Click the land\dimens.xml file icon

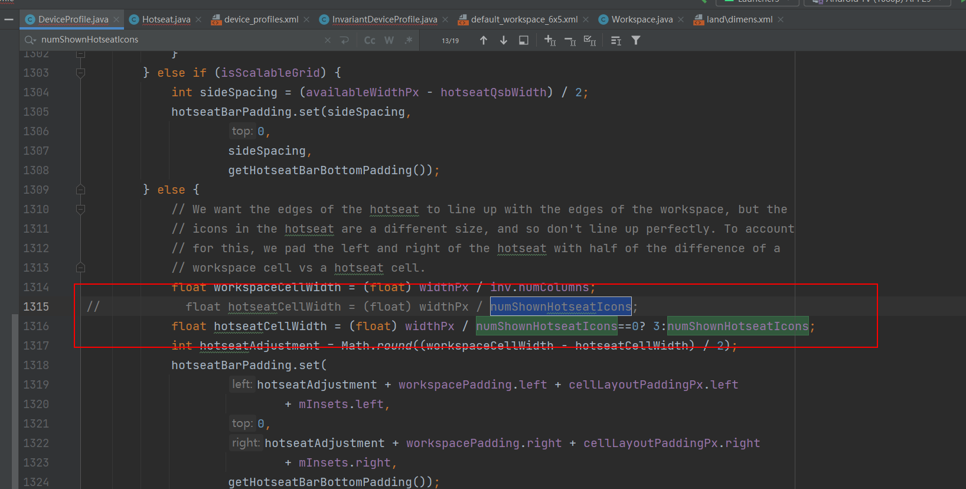(x=699, y=20)
